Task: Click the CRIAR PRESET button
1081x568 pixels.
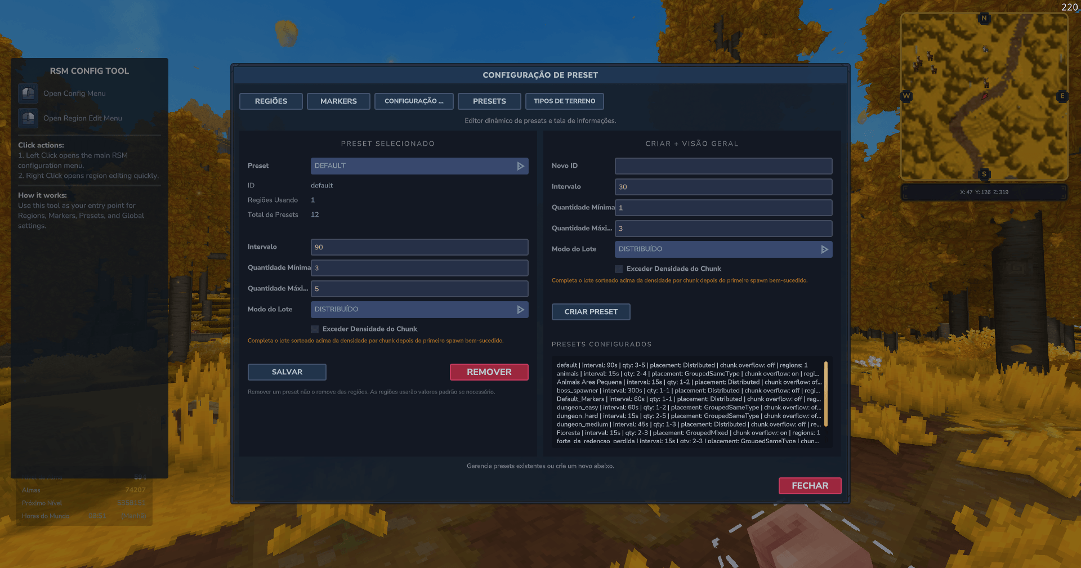Action: [591, 312]
